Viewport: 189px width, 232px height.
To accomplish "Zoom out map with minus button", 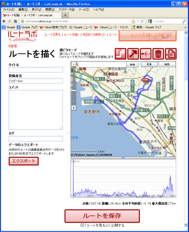I will click(x=74, y=64).
